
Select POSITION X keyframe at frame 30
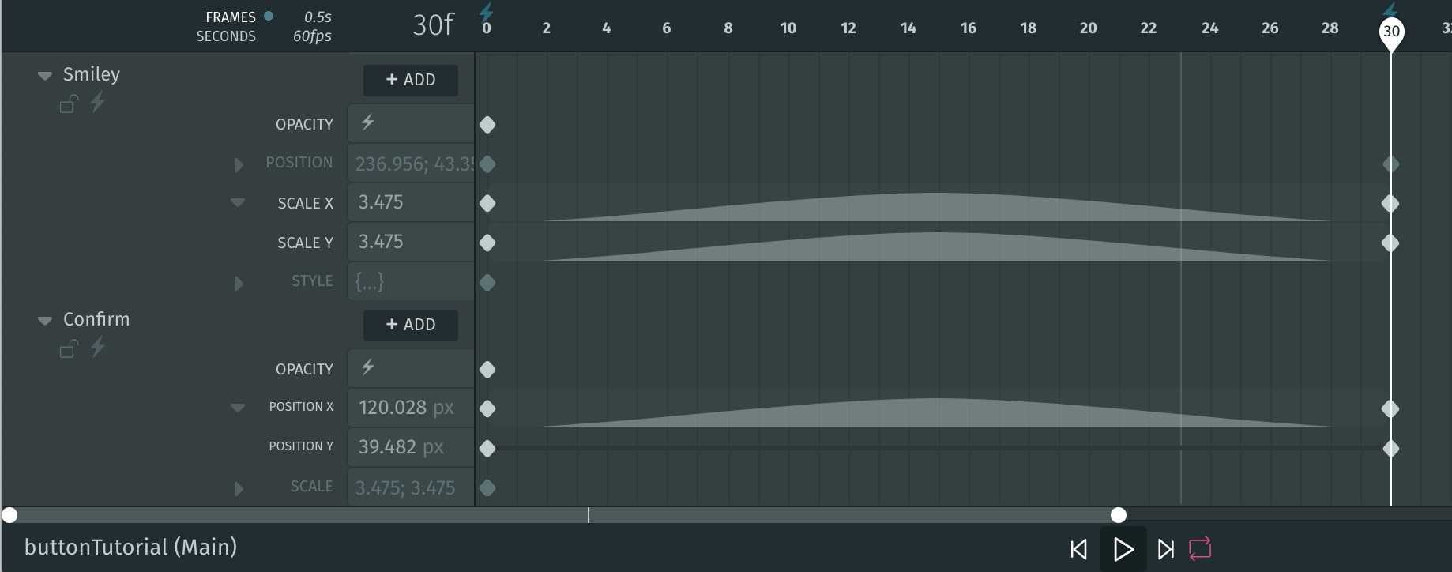(1391, 409)
